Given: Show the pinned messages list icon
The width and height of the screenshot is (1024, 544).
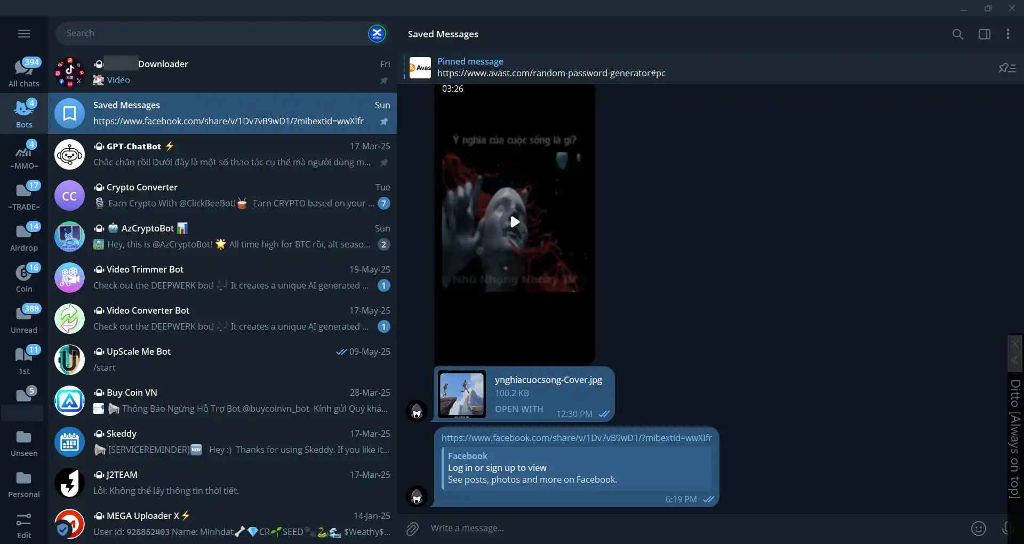Looking at the screenshot, I should (1007, 68).
